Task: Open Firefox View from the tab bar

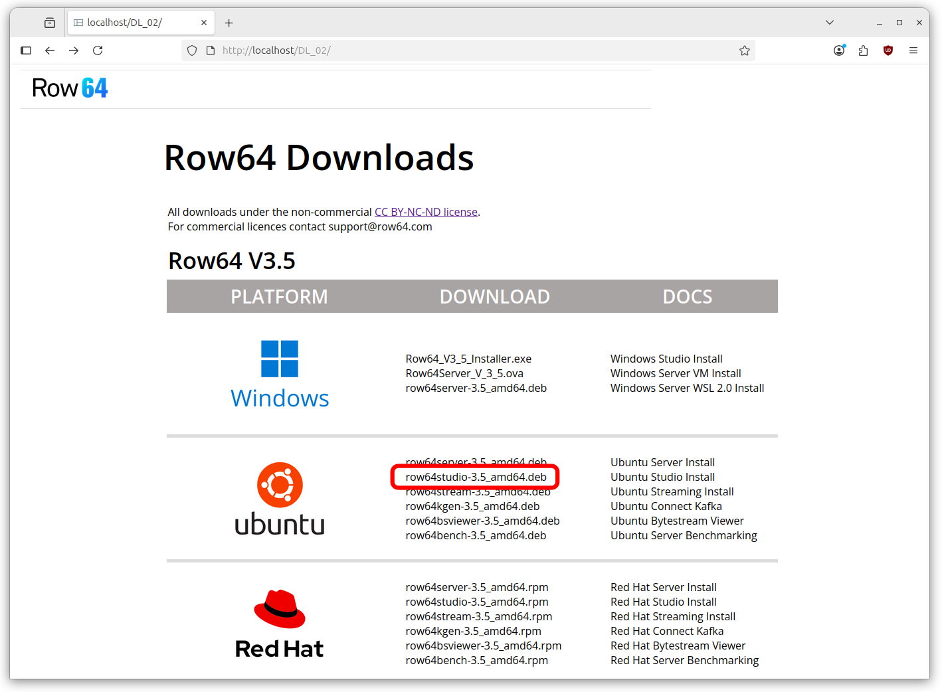Action: click(x=50, y=23)
